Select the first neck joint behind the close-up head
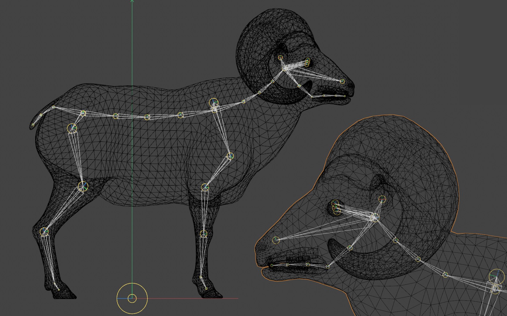Image resolution: width=507 pixels, height=316 pixels. [395, 240]
